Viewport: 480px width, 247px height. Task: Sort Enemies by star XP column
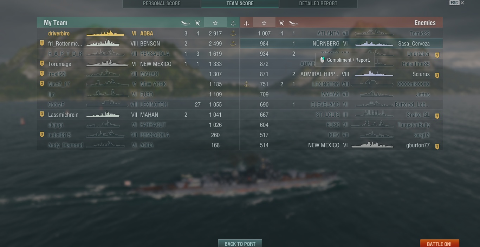(264, 23)
